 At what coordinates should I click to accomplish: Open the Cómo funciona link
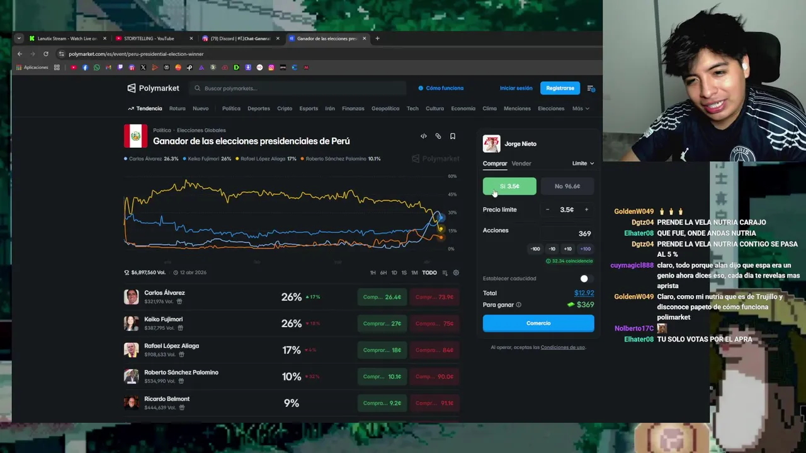point(441,88)
